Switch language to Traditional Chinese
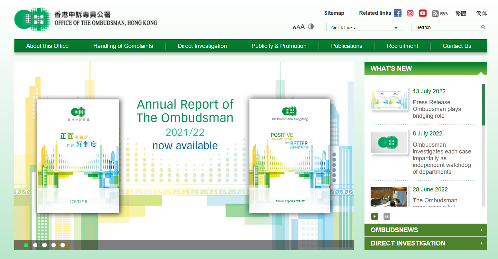 pos(461,13)
